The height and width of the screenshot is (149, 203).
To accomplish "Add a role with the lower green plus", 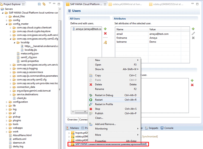I will pos(192,80).
